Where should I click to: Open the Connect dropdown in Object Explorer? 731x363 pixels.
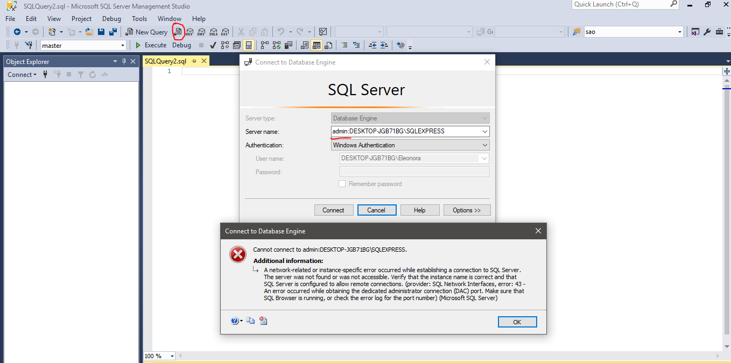pos(22,75)
